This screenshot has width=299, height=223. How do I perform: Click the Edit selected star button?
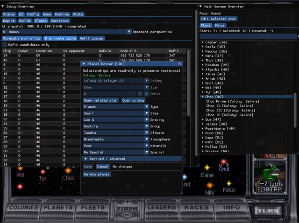[x=219, y=19]
